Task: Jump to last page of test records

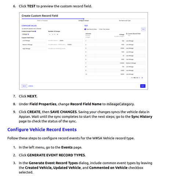Action: (142, 78)
